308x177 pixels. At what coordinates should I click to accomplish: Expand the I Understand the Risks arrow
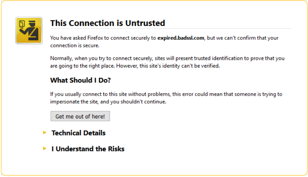(x=45, y=148)
